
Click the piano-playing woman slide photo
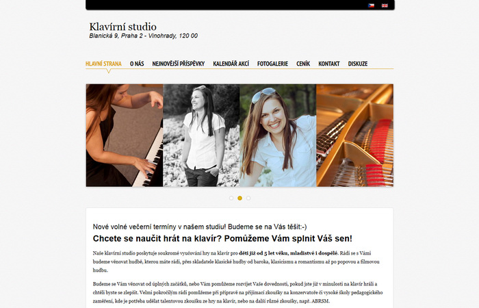[125, 136]
